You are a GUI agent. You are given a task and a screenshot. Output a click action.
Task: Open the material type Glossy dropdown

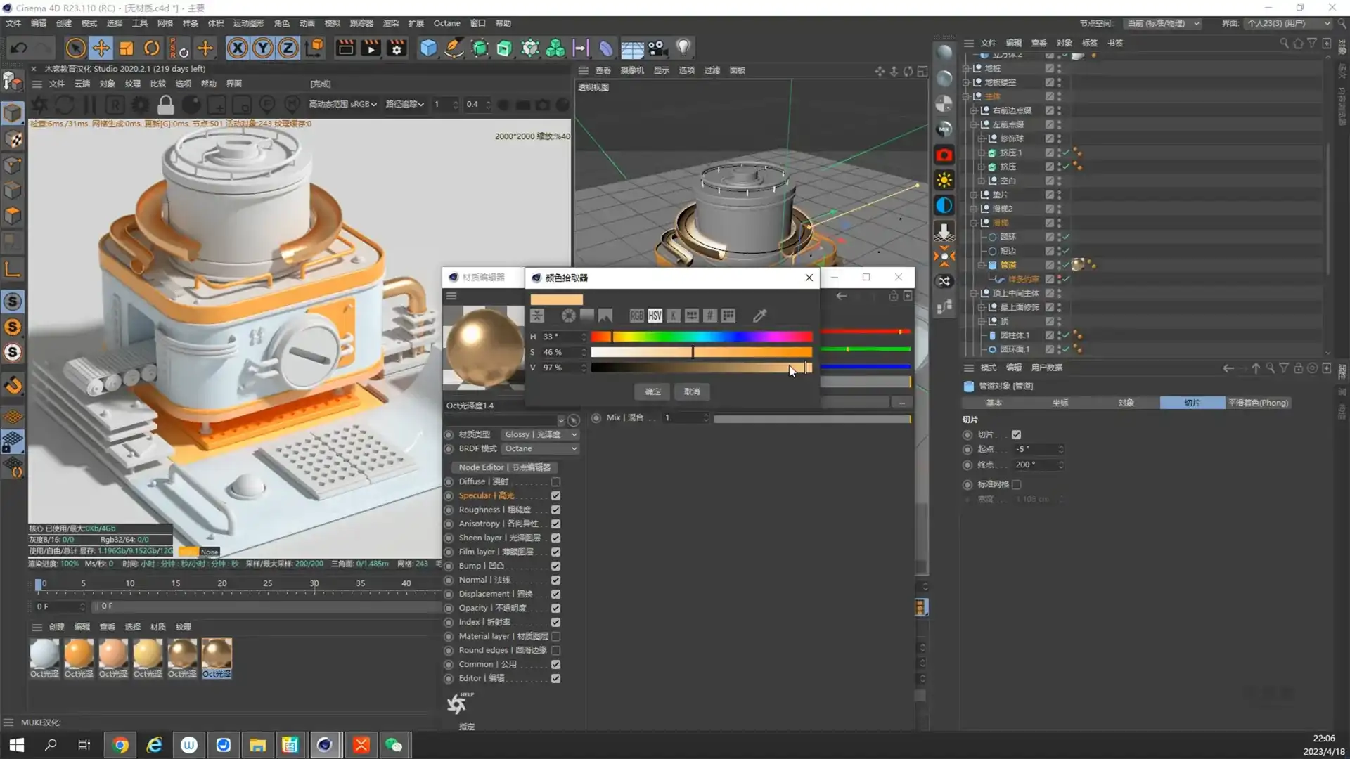(540, 434)
